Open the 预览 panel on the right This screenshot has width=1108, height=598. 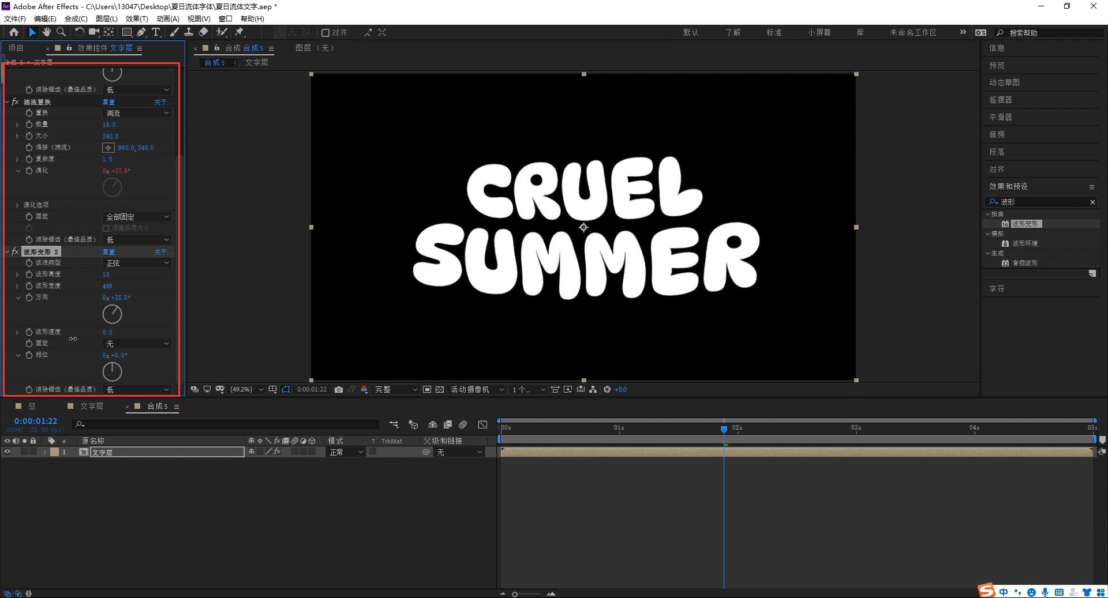[997, 65]
